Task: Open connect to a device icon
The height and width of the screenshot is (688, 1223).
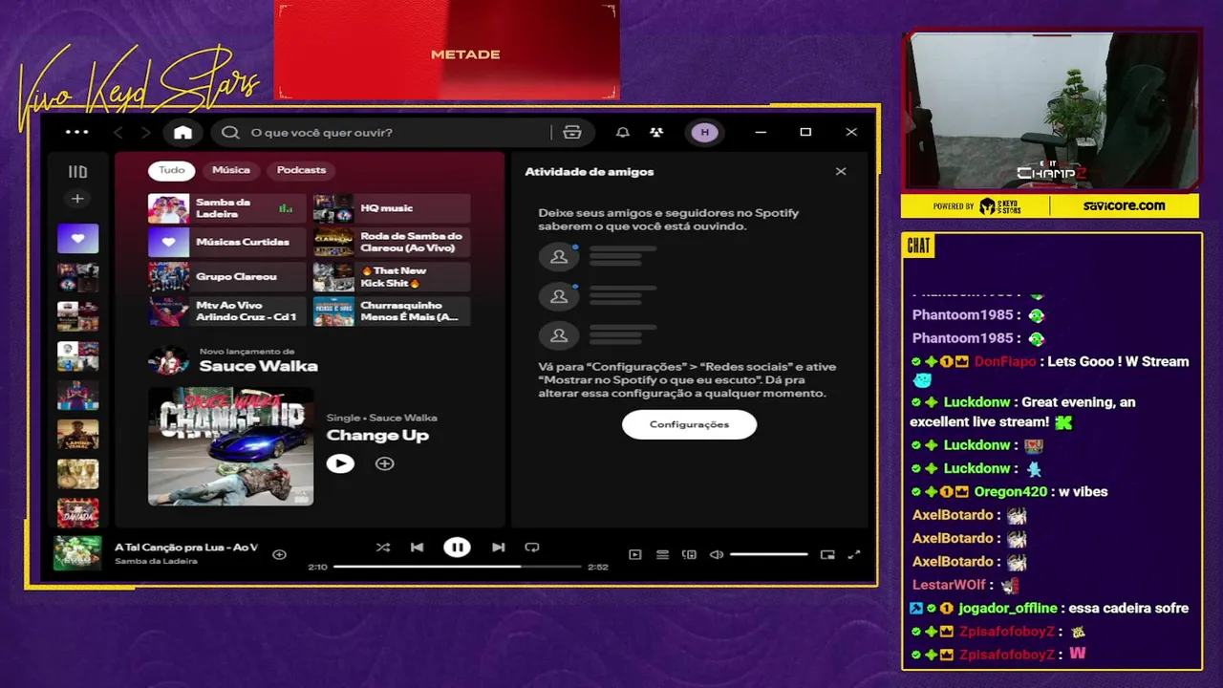Action: [689, 554]
